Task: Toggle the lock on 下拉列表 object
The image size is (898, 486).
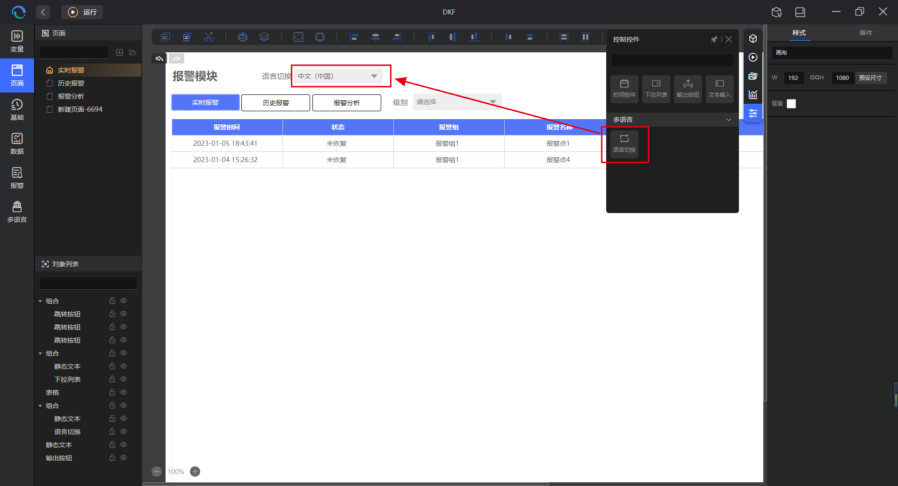Action: click(x=112, y=379)
